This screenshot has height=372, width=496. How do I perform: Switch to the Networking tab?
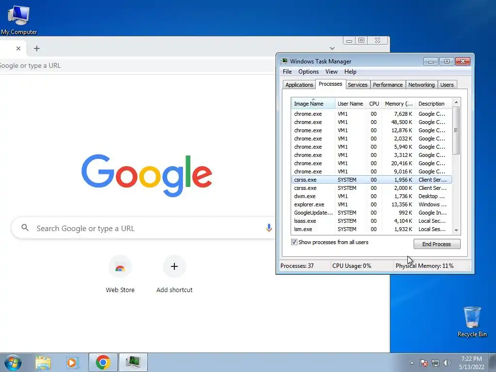pos(421,85)
